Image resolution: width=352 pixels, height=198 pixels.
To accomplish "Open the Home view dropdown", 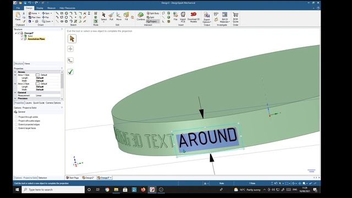I will pyautogui.click(x=39, y=13).
